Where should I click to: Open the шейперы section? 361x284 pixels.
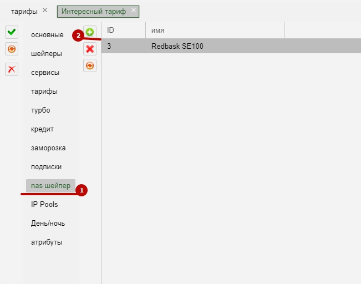point(47,54)
